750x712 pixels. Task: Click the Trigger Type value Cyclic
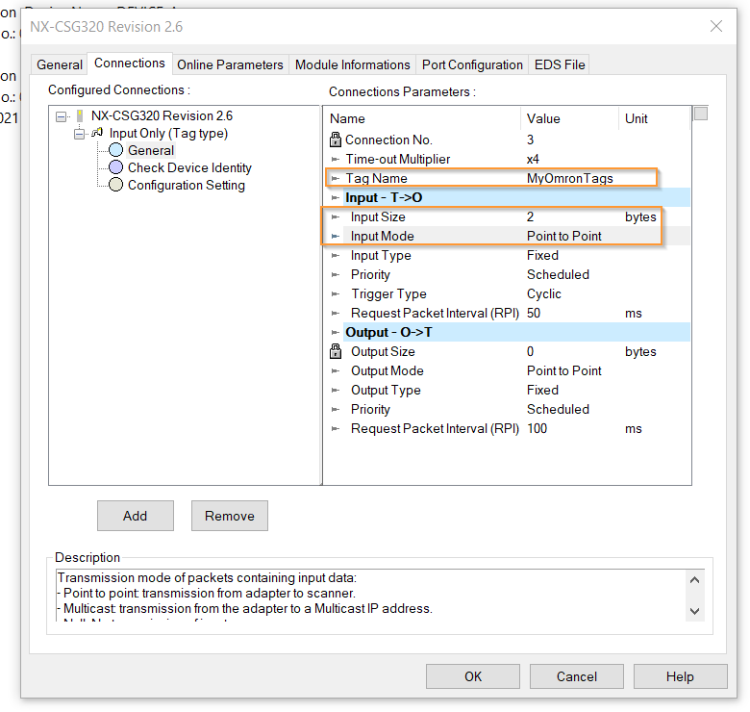[x=544, y=293]
